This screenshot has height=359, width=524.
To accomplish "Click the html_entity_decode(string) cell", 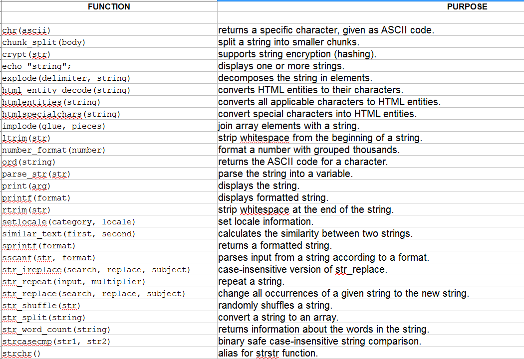I will click(66, 90).
